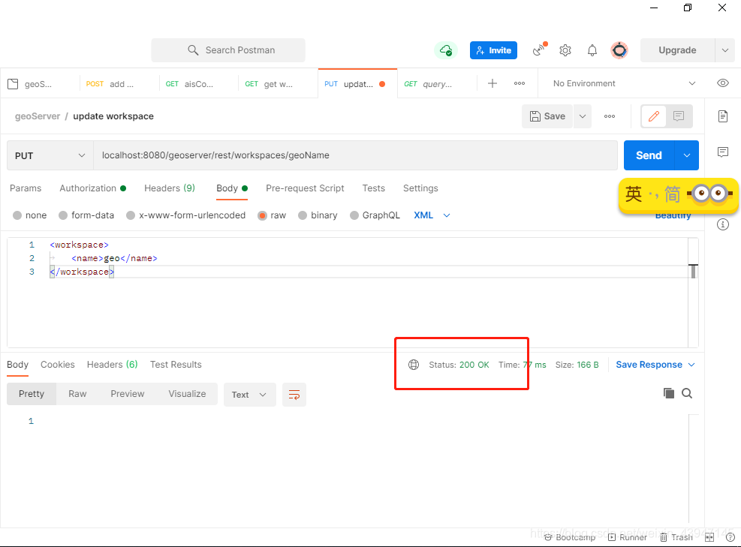Click the Search Postman box
Screen dimensions: 741x547
pos(227,50)
